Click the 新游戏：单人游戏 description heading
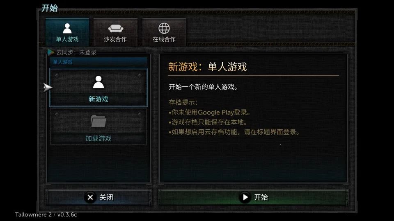394x221 pixels. [x=208, y=67]
